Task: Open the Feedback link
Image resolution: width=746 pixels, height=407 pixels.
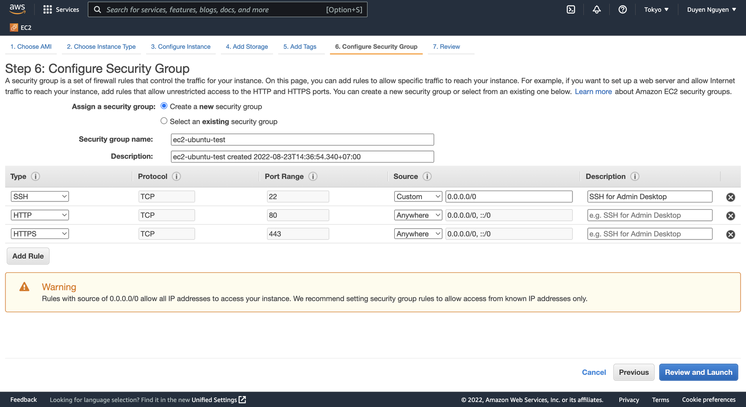Action: pos(24,400)
